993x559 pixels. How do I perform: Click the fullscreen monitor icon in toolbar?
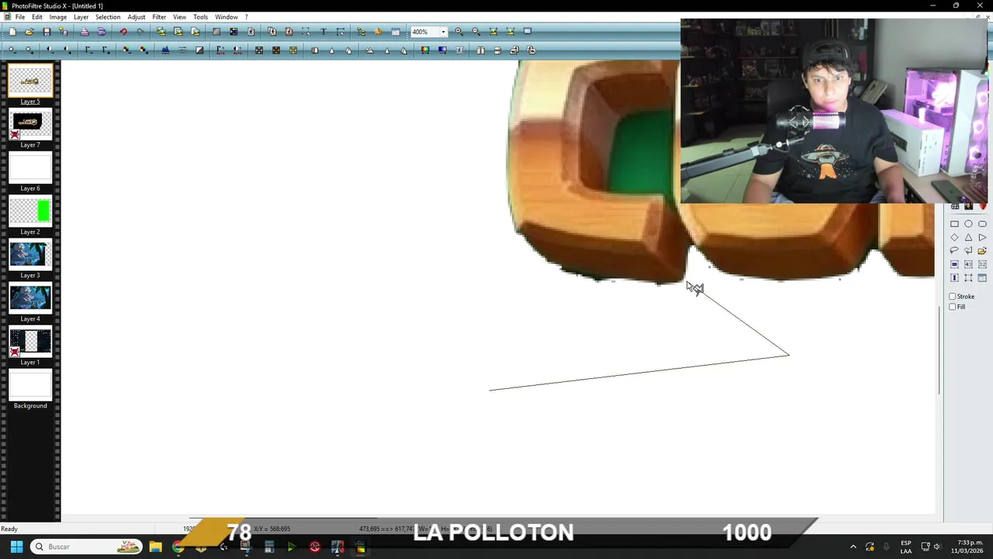coord(528,32)
